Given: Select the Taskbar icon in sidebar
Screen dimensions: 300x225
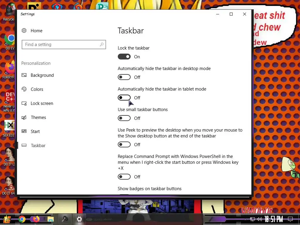Looking at the screenshot, I should (24, 145).
